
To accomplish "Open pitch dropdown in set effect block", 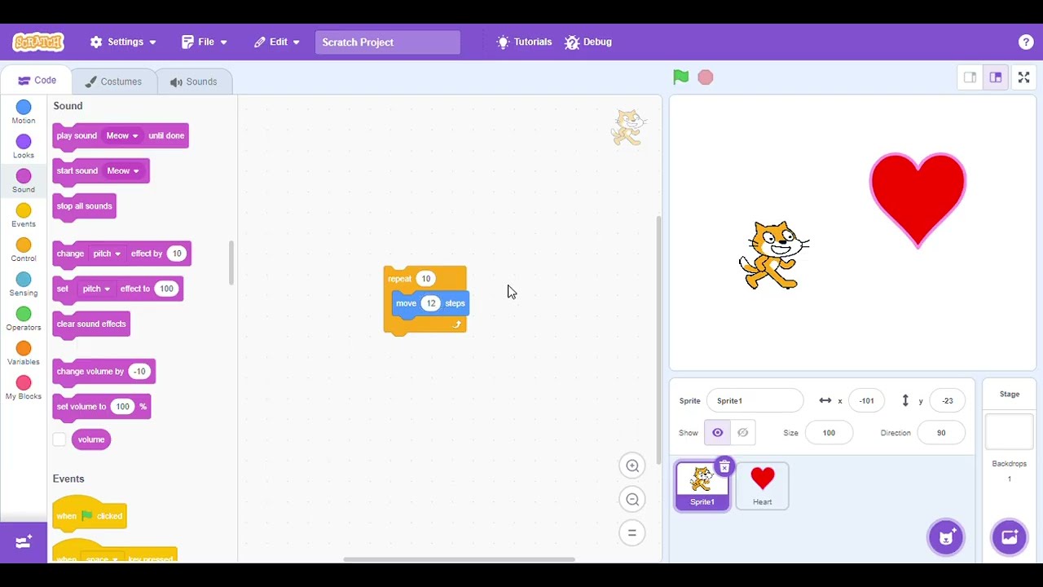I will (96, 289).
